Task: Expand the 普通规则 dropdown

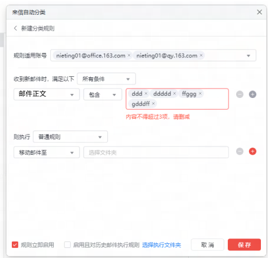Action: click(x=70, y=136)
